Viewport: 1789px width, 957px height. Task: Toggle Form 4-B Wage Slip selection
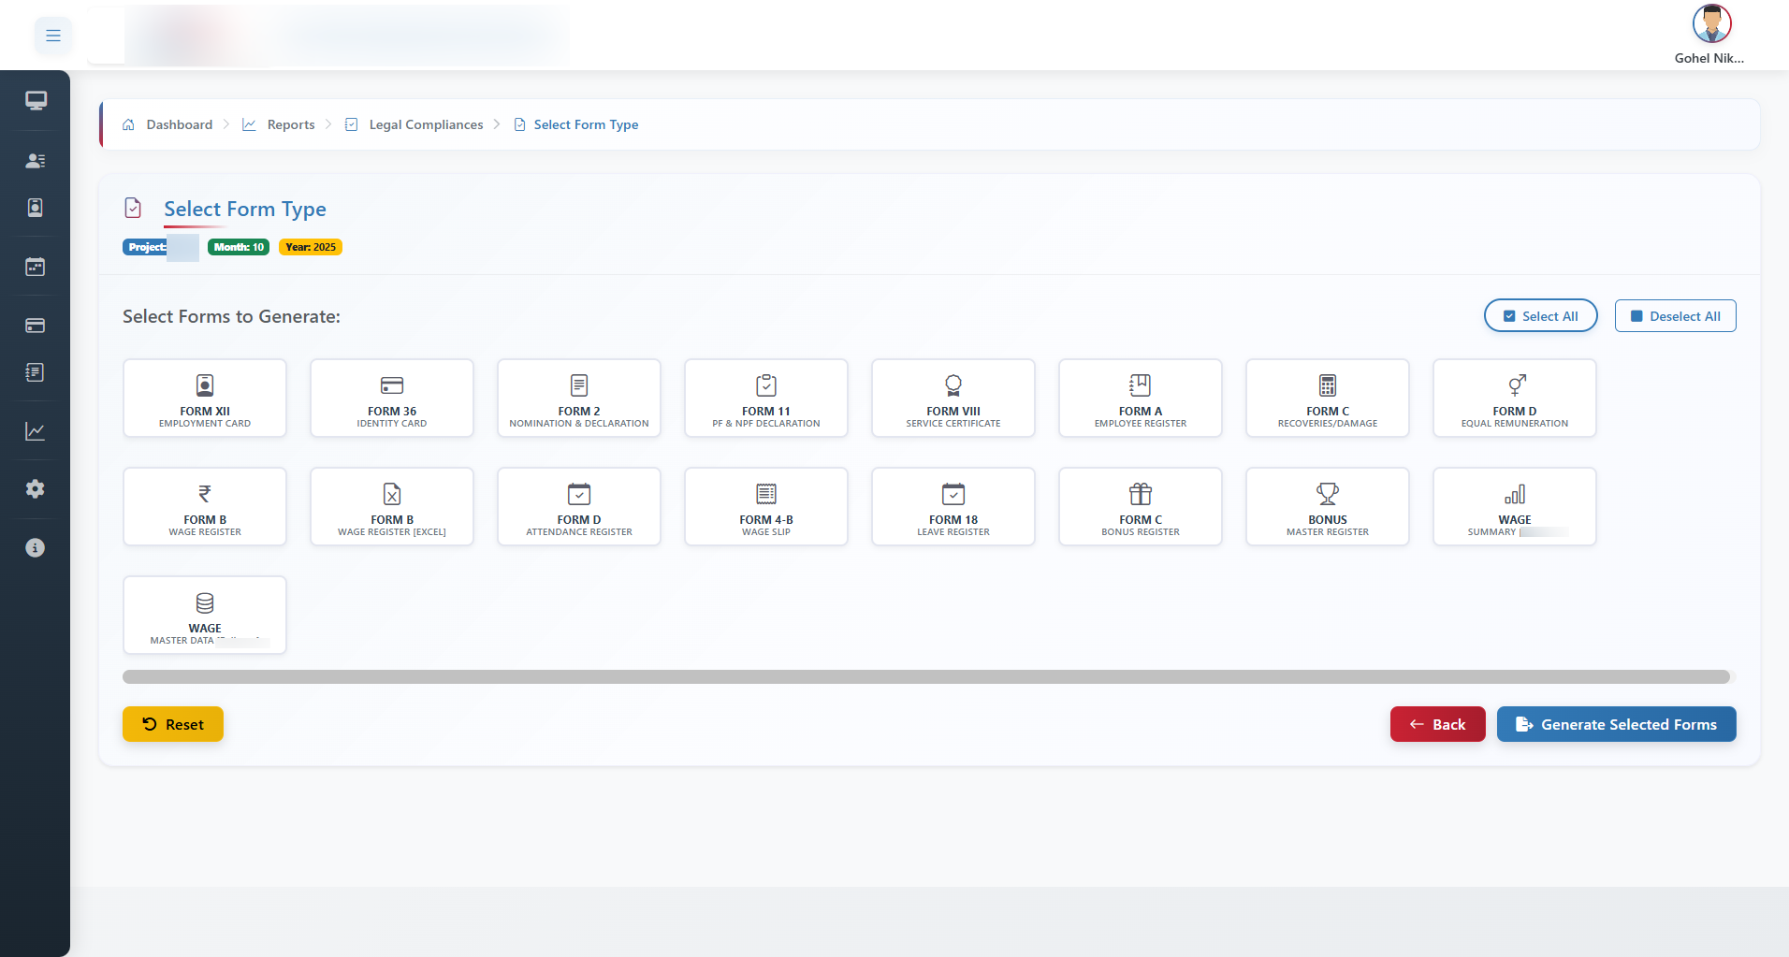point(766,507)
